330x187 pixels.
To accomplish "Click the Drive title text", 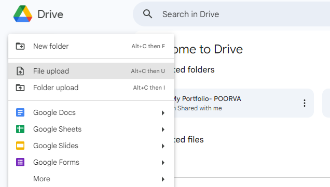I will coord(50,15).
